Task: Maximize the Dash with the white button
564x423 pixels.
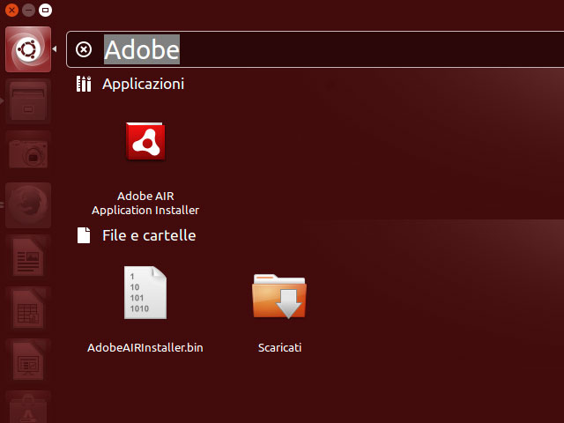Action: (45, 10)
